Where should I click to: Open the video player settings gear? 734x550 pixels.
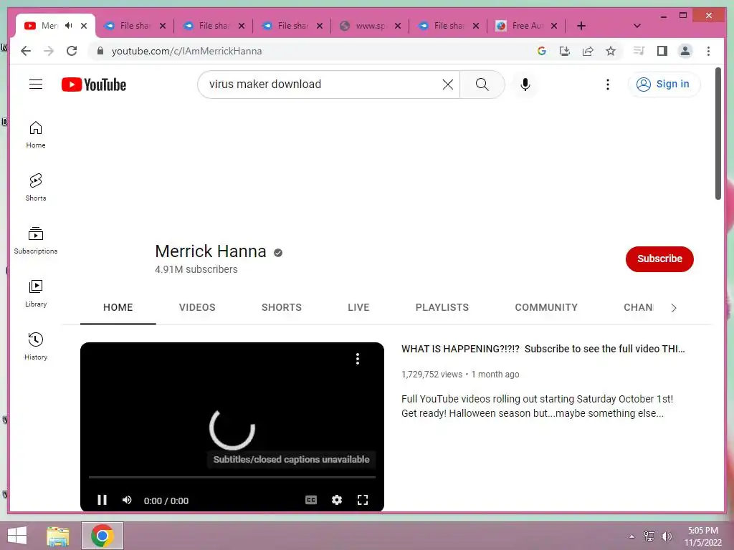coord(337,500)
